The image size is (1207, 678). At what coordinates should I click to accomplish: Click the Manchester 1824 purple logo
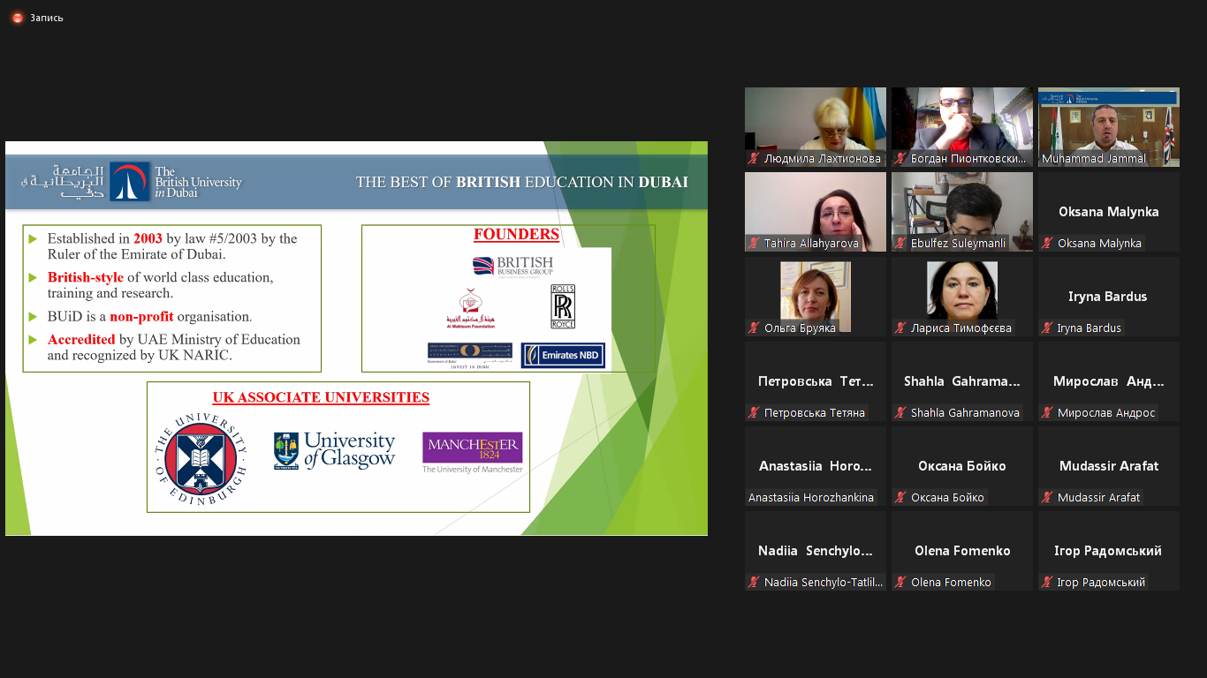[x=472, y=448]
